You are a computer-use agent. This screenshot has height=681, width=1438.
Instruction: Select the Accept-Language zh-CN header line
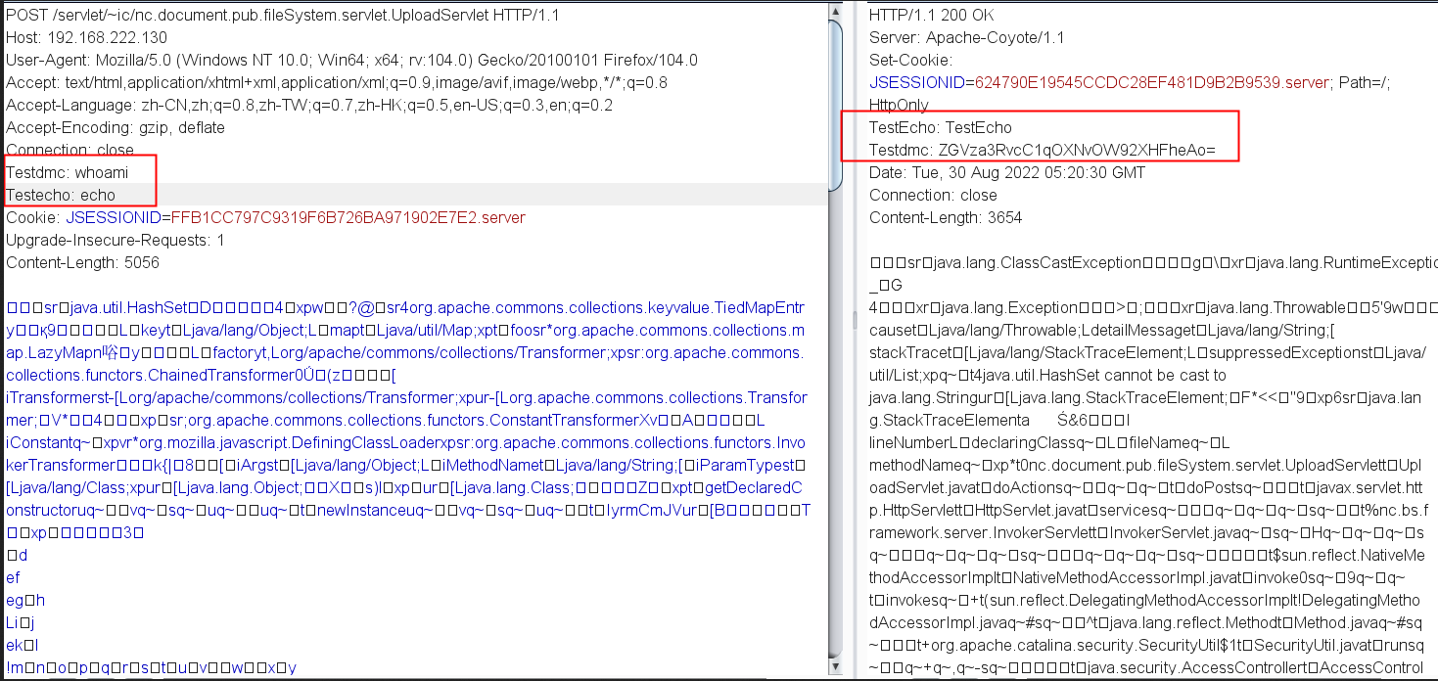point(309,105)
